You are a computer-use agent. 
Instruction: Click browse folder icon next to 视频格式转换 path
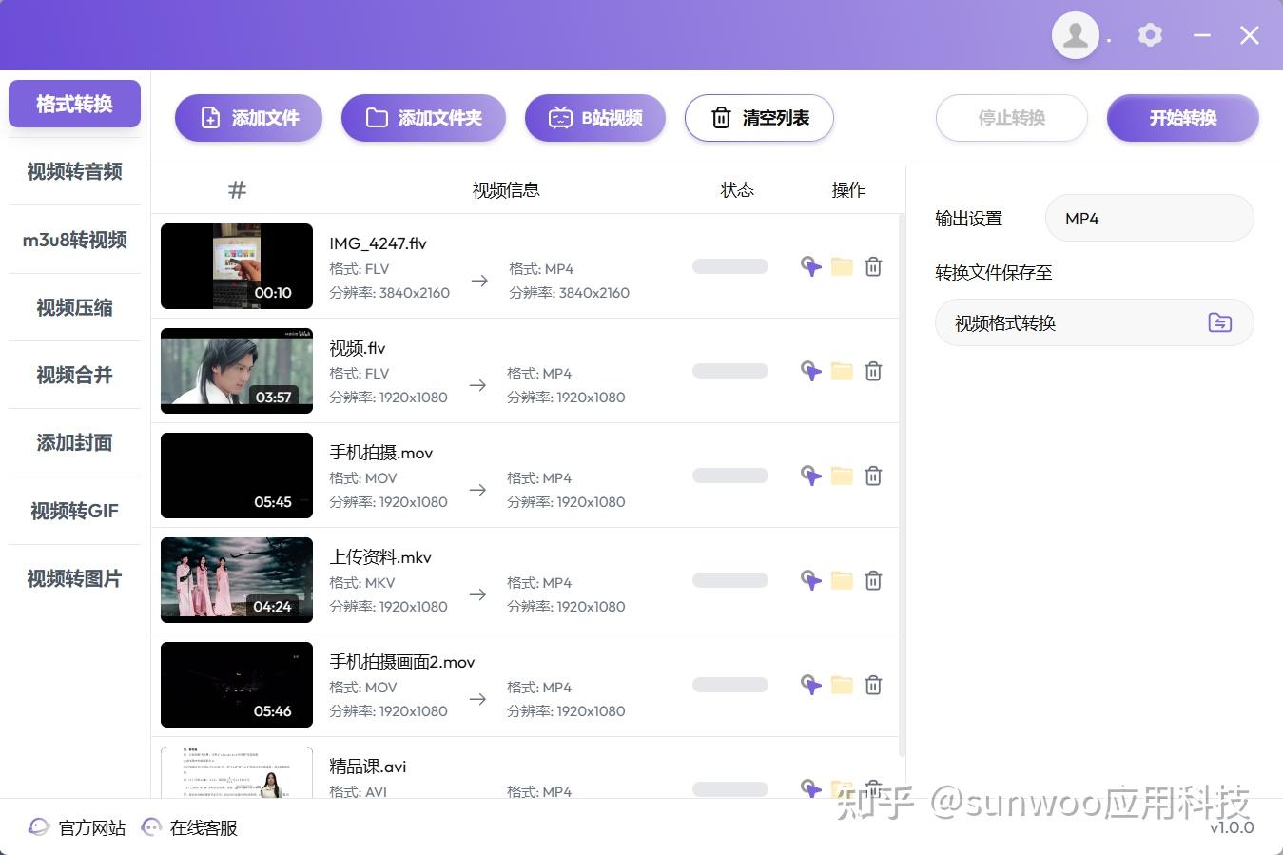point(1219,322)
